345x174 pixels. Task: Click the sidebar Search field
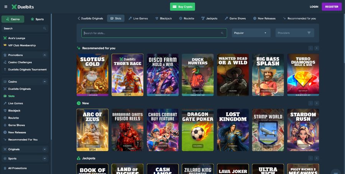[25, 28]
